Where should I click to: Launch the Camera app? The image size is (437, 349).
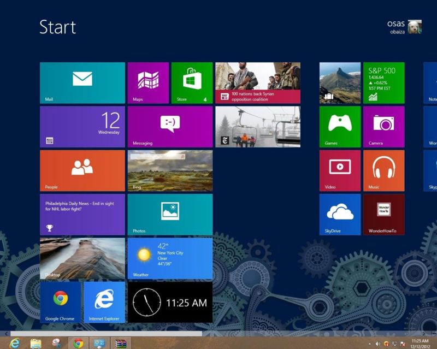point(383,126)
